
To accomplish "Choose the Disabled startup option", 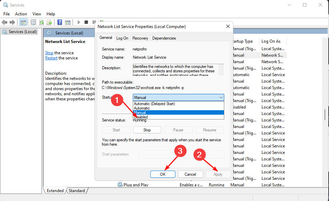I will [x=178, y=117].
